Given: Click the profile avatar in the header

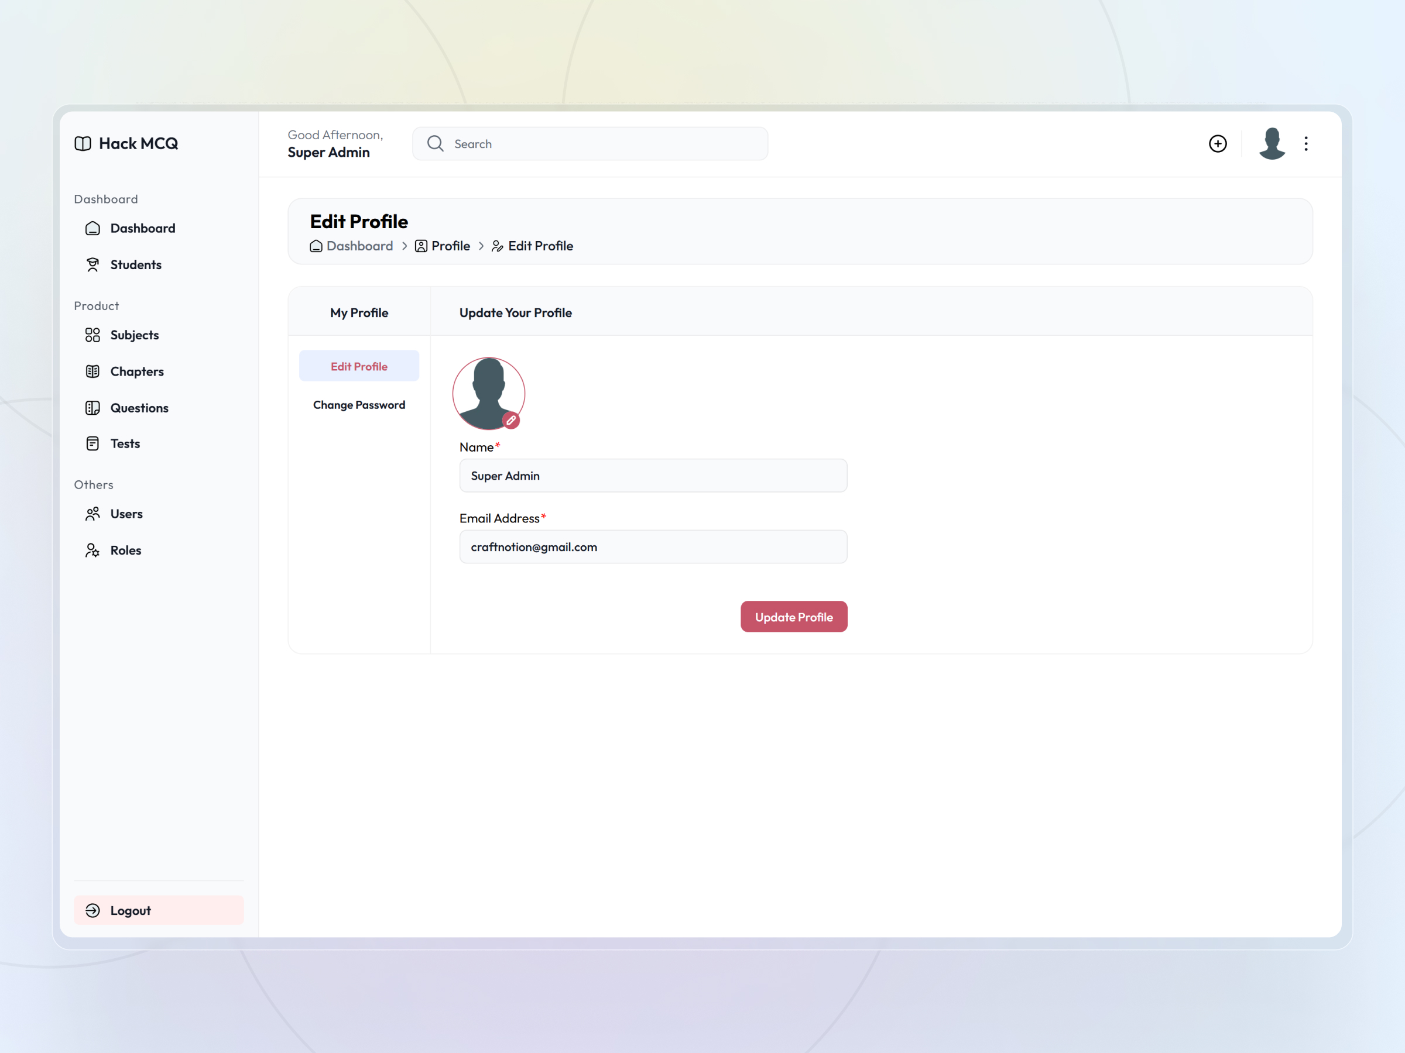Looking at the screenshot, I should [1272, 143].
